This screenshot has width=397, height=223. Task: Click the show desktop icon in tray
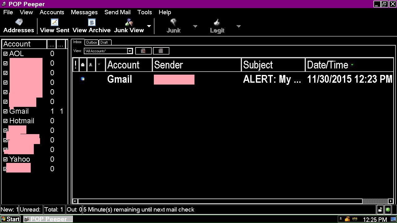click(x=393, y=219)
